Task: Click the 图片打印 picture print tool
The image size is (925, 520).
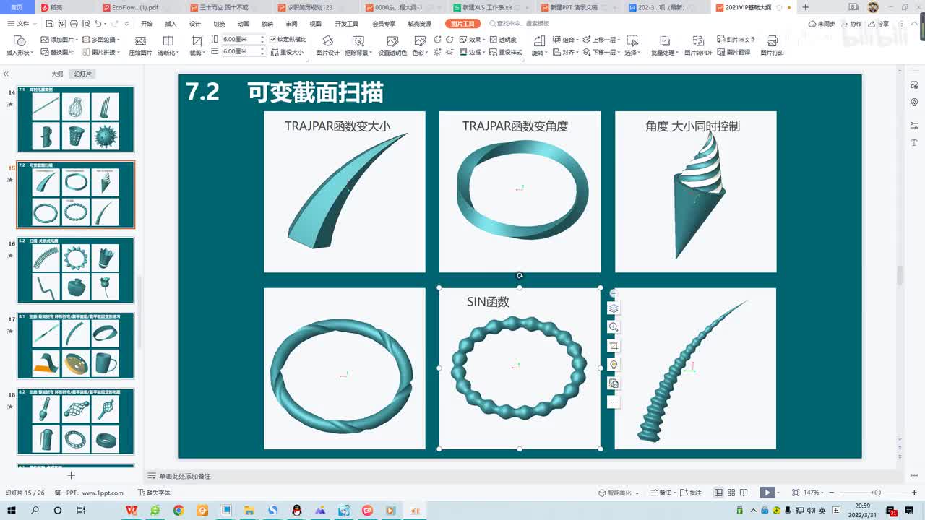Action: (772, 45)
